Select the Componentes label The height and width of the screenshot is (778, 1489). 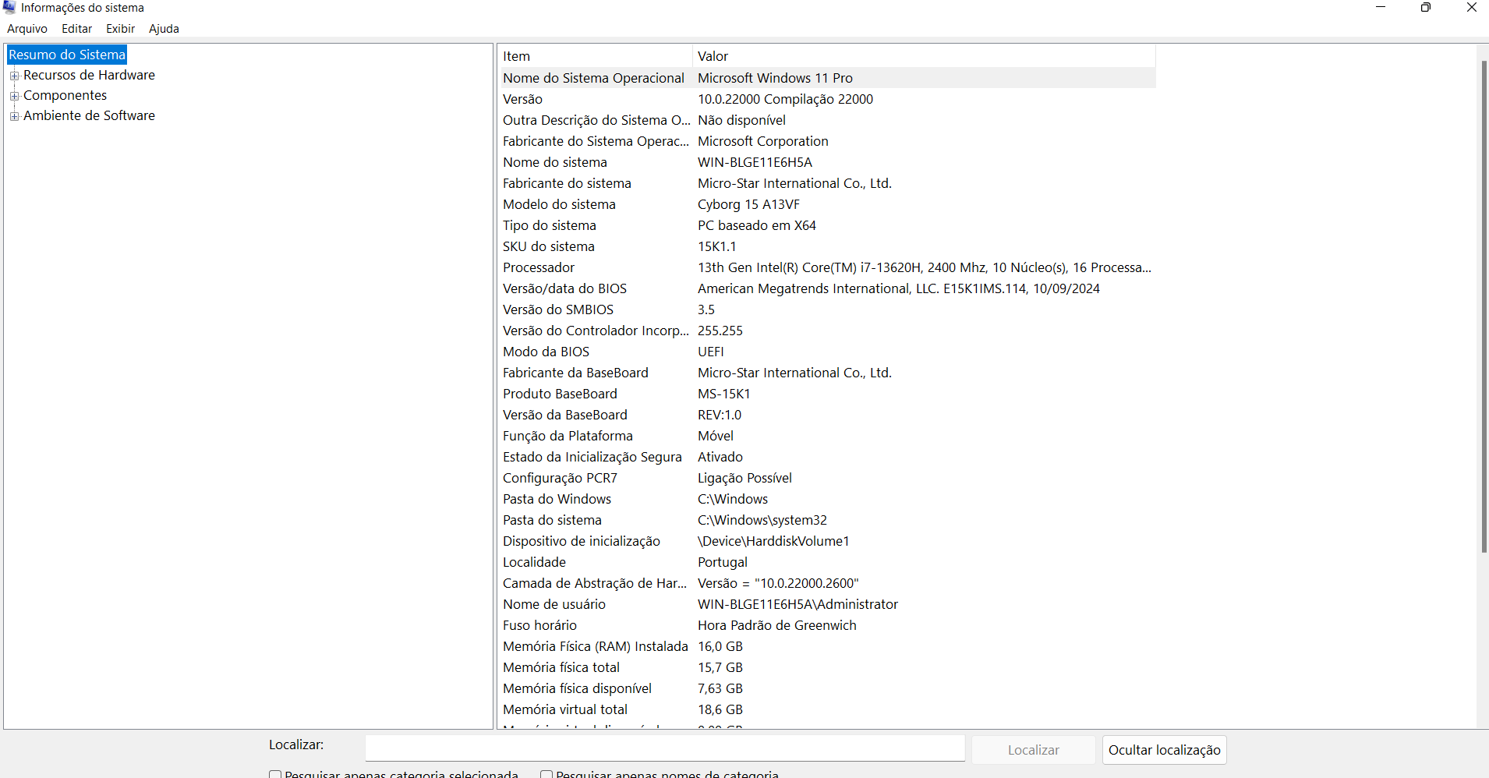[65, 95]
